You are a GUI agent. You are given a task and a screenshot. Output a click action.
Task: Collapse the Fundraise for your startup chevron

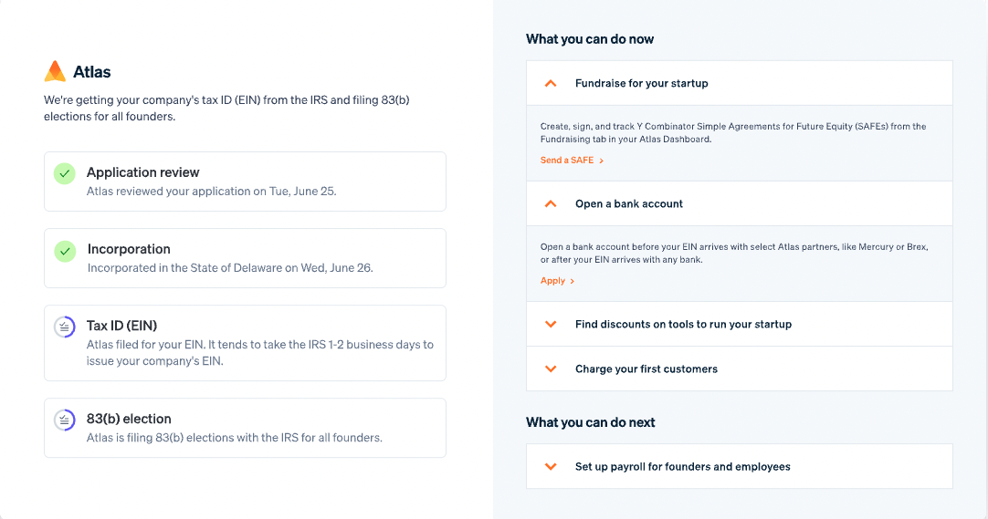tap(551, 83)
